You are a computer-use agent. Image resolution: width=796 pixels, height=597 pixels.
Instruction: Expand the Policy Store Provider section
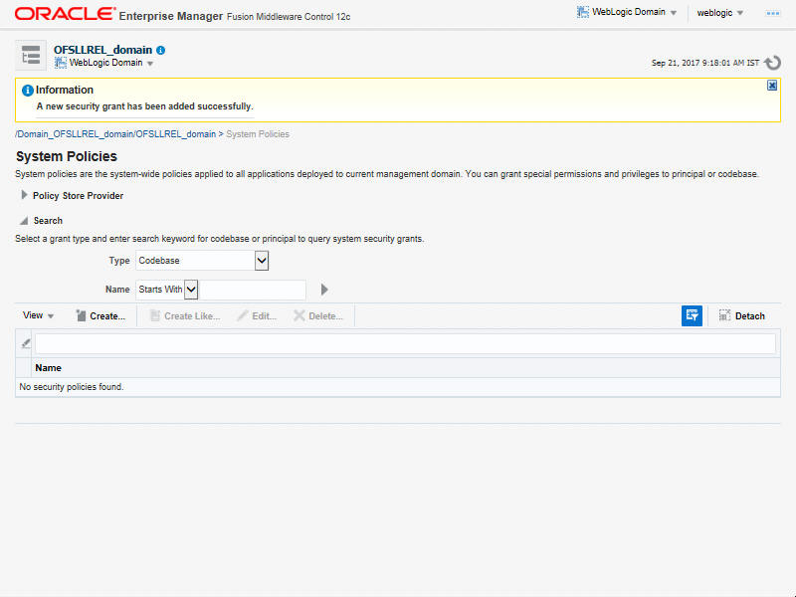[x=24, y=195]
